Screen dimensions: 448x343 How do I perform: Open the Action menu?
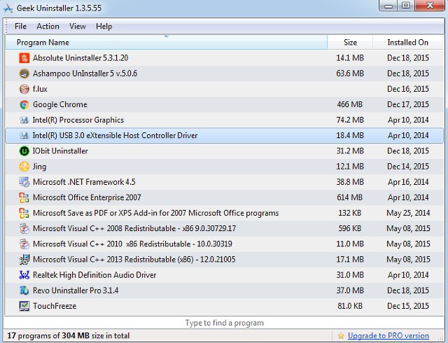[x=48, y=27]
